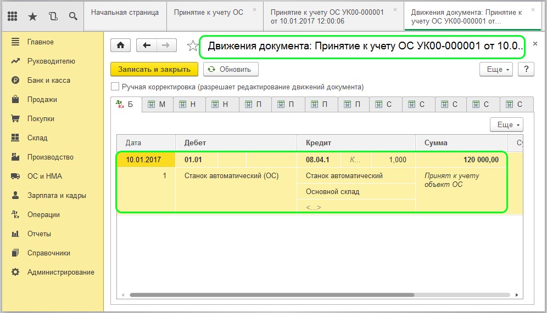Open Отчеты section in sidebar

click(39, 234)
